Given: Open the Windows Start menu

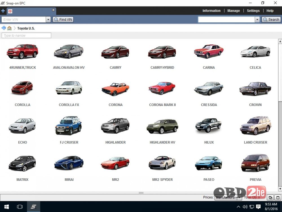Looking at the screenshot, I should 7,207.
